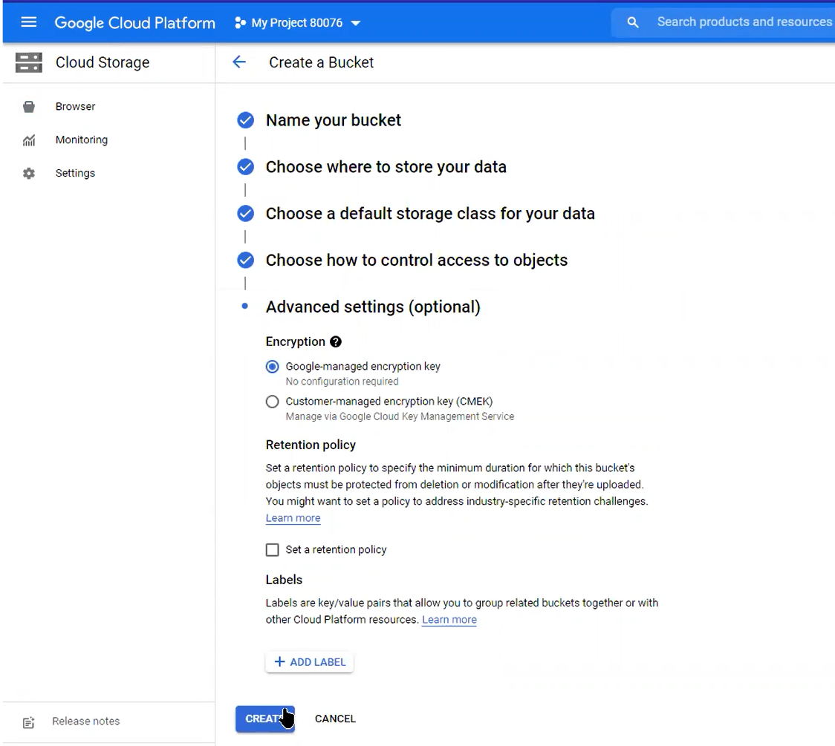Expand the Name your bucket step
This screenshot has width=835, height=746.
tap(333, 120)
